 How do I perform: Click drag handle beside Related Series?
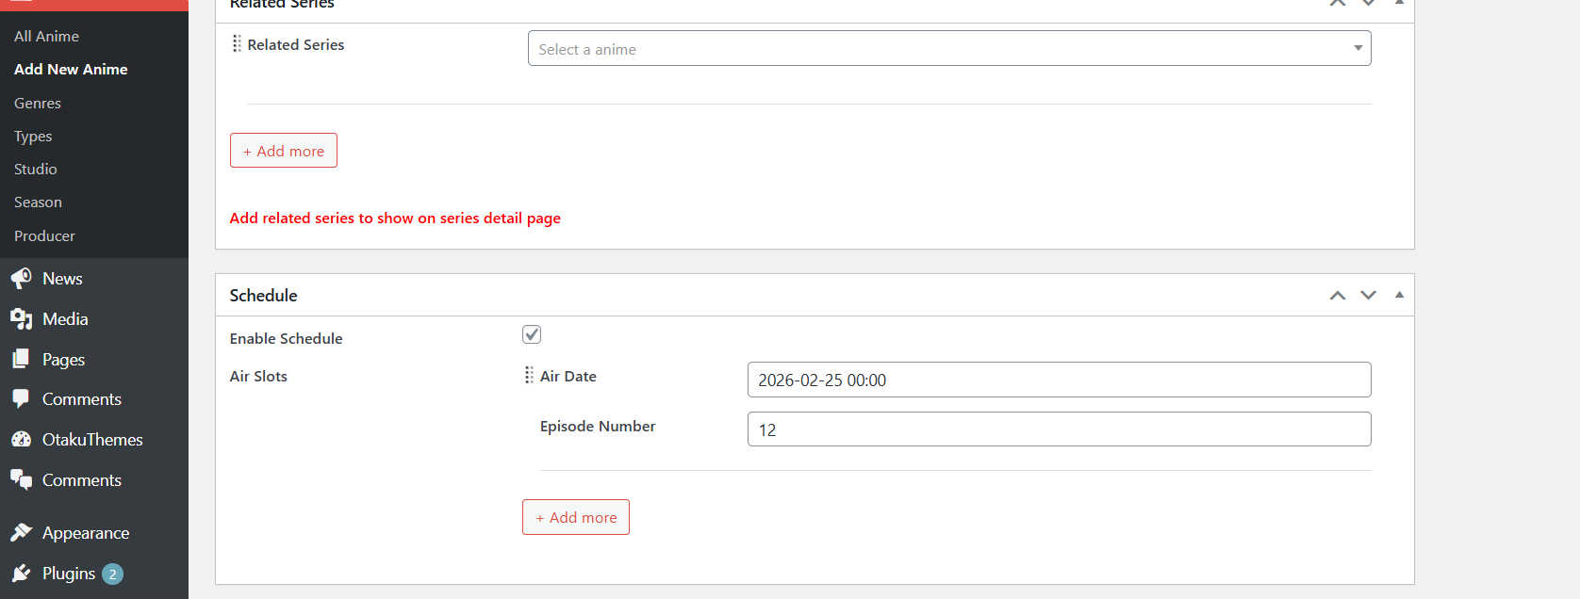click(237, 44)
